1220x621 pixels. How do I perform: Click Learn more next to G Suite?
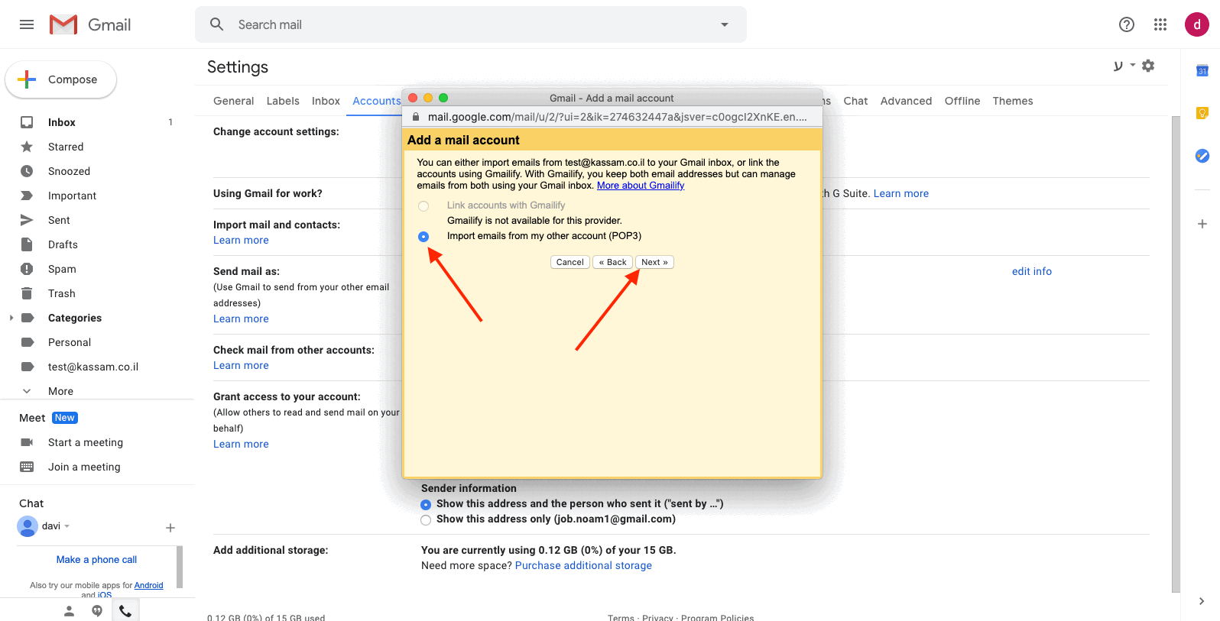(x=901, y=193)
